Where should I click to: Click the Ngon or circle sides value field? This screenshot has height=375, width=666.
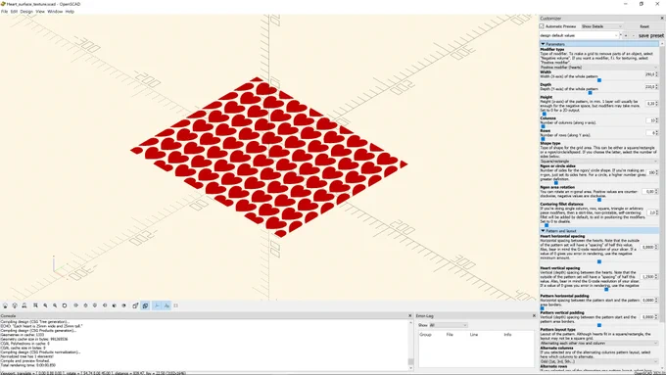(652, 173)
